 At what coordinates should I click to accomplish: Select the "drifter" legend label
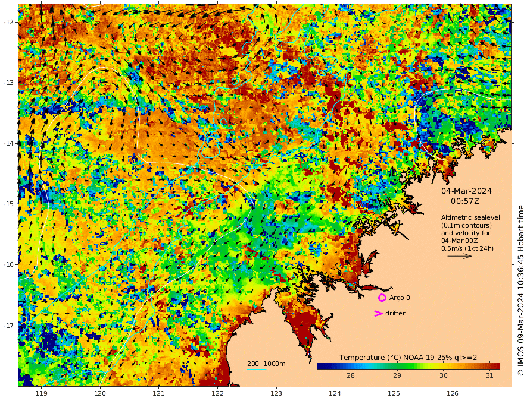tap(395, 313)
